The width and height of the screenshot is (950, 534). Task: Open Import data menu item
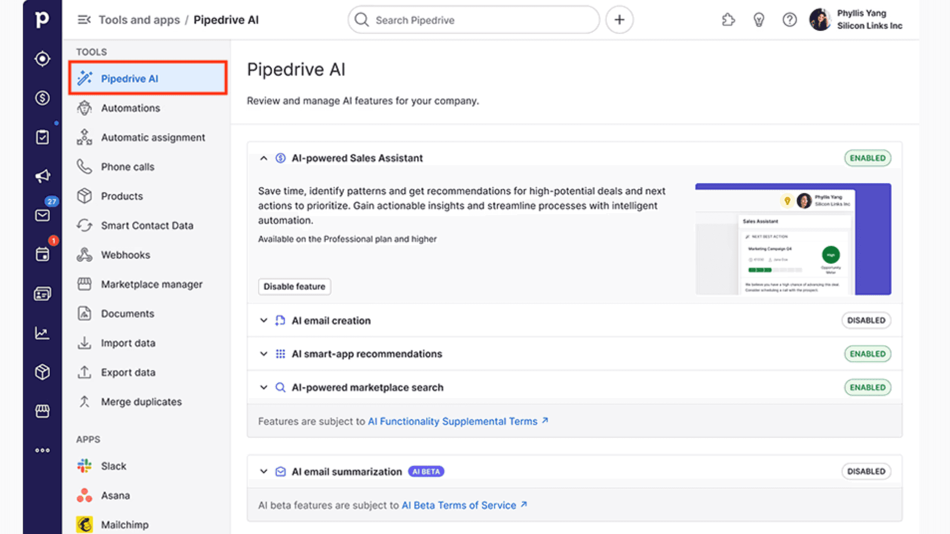click(x=148, y=343)
